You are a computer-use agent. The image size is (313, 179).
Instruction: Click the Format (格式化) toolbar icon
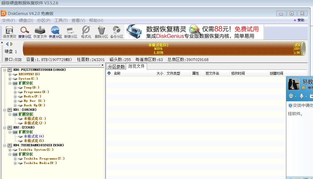click(x=86, y=32)
